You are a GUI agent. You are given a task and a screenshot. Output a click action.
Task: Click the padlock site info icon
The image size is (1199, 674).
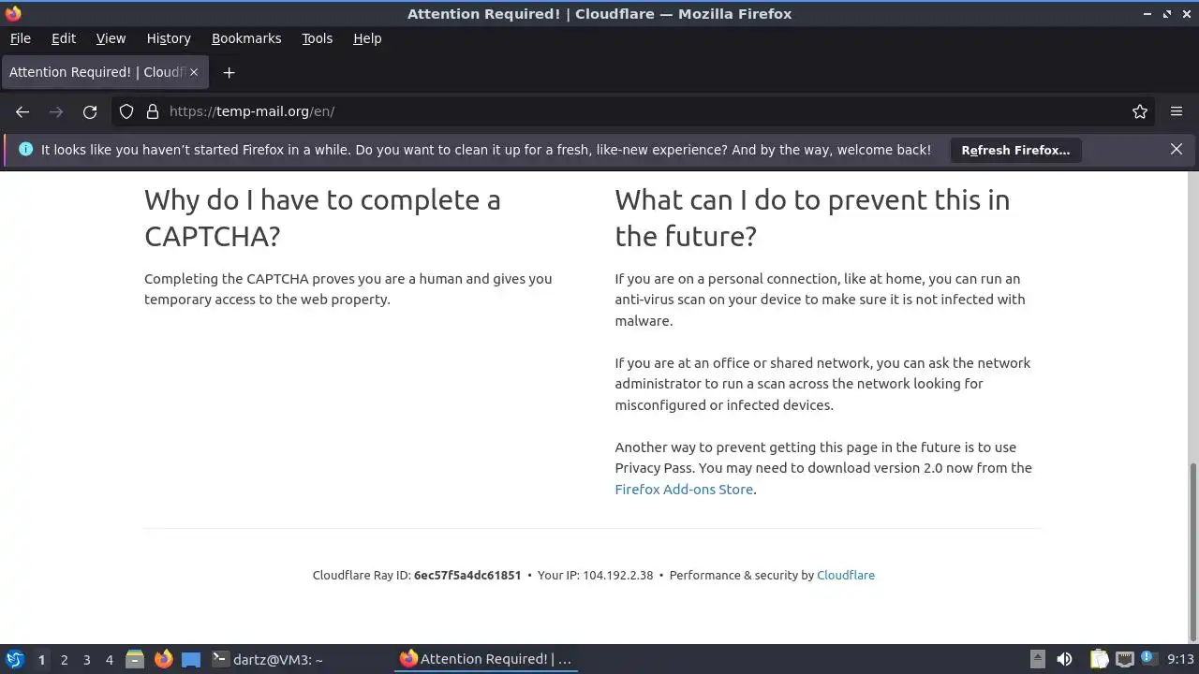153,111
